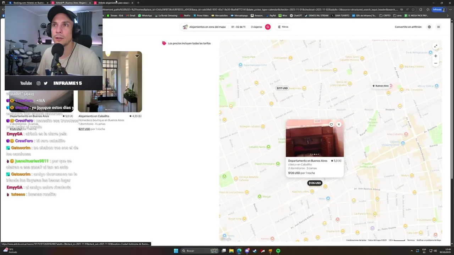Click the Twitter bird icon in overlay

coord(45,83)
